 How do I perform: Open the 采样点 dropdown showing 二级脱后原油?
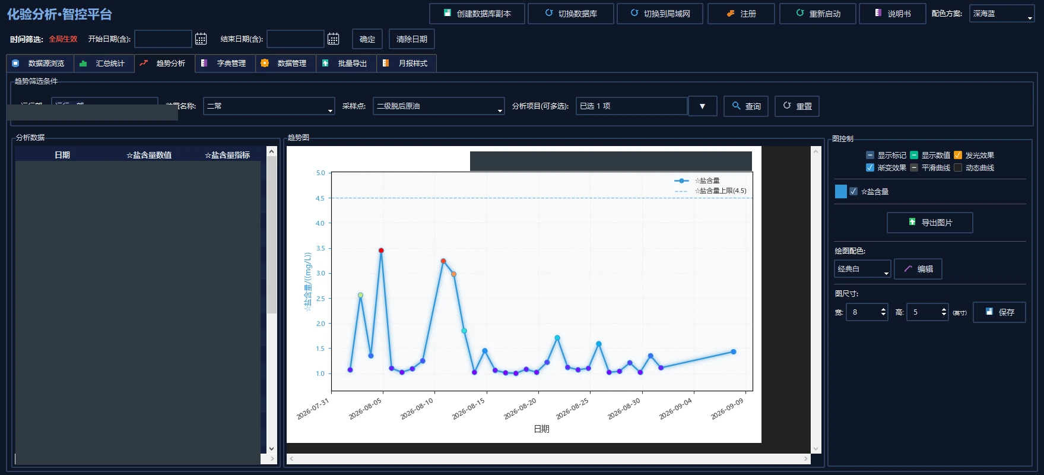coord(439,106)
